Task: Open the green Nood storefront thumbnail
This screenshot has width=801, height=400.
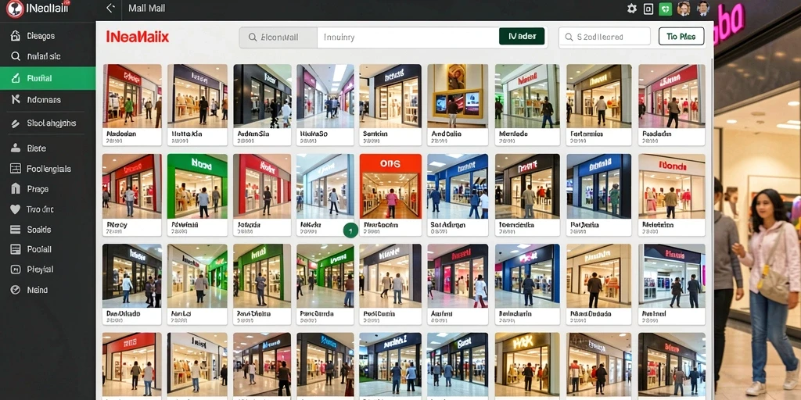Action: [x=197, y=195]
